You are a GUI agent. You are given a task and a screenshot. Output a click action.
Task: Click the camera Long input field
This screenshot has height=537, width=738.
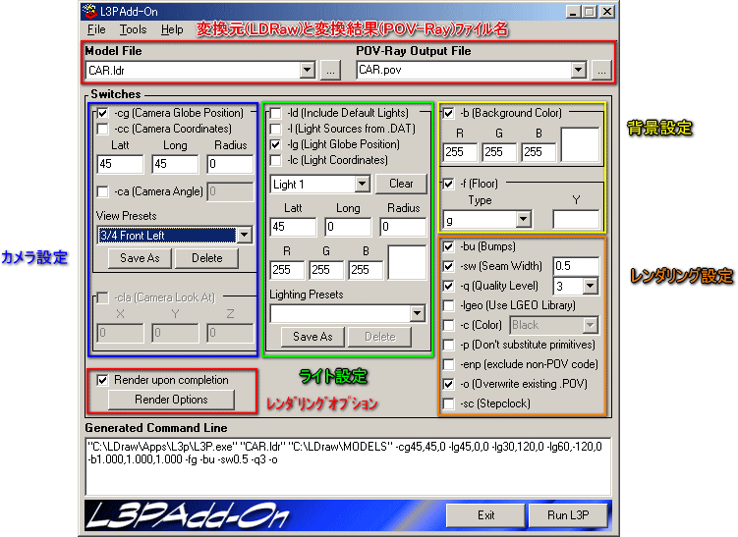(x=175, y=164)
